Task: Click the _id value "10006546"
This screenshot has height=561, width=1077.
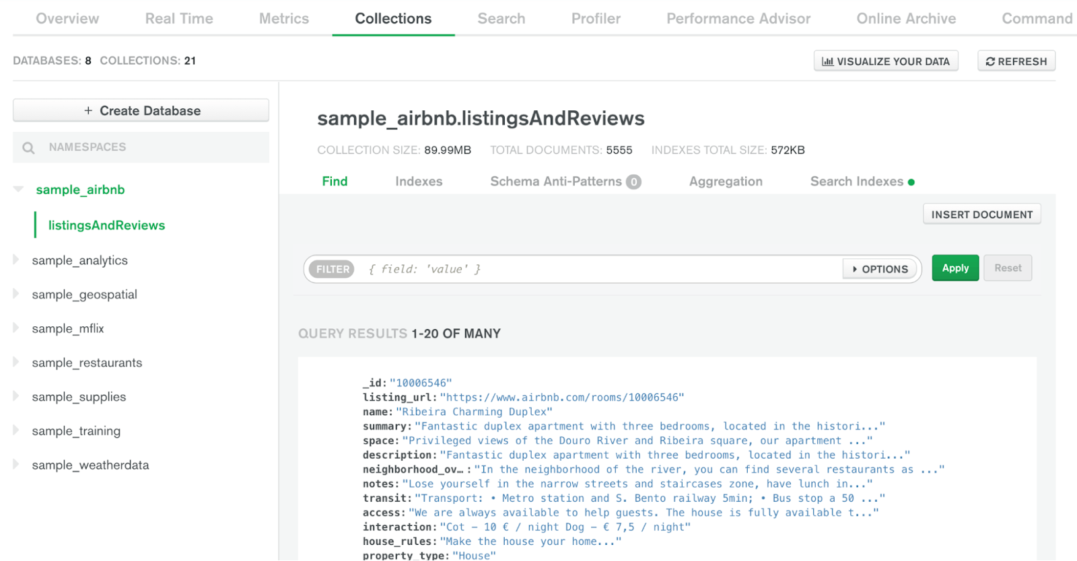Action: [421, 383]
